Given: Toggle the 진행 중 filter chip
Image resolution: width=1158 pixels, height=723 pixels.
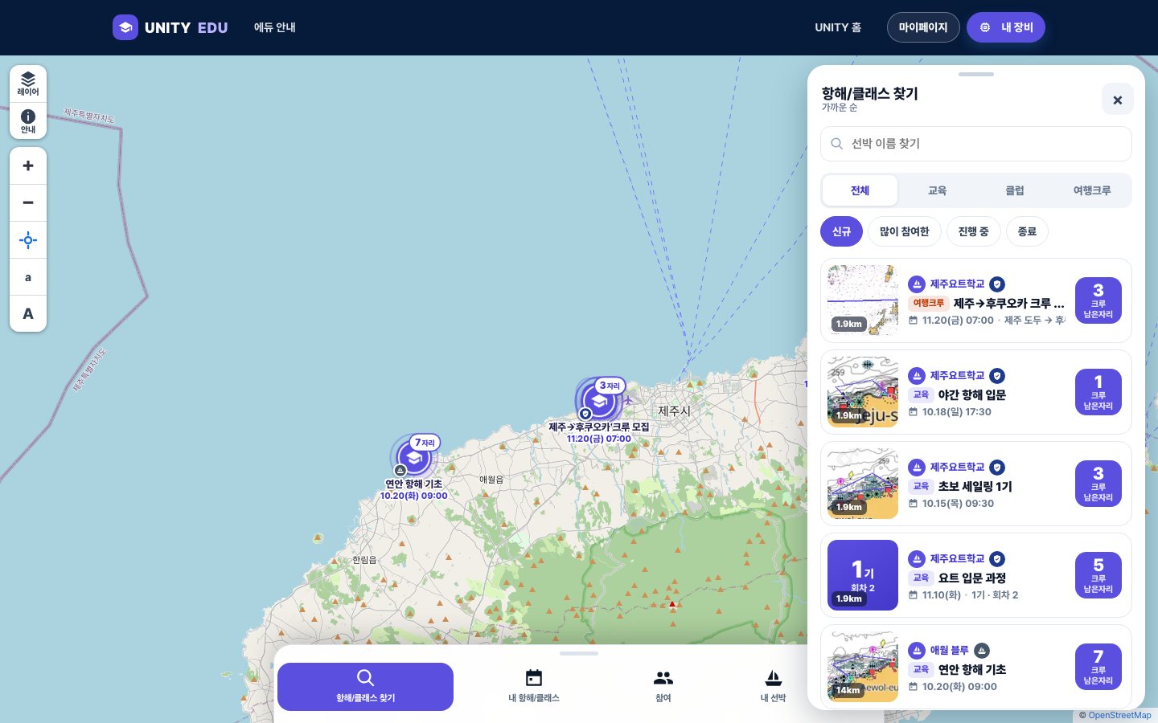Looking at the screenshot, I should 974,231.
